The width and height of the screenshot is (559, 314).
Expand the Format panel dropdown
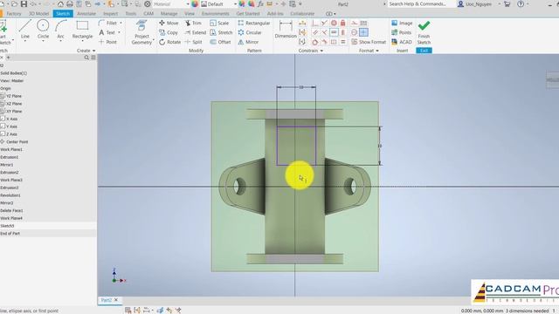click(369, 51)
